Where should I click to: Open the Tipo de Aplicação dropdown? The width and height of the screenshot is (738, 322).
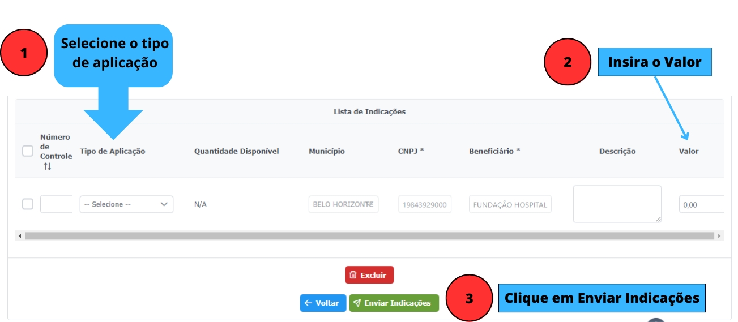click(x=126, y=204)
